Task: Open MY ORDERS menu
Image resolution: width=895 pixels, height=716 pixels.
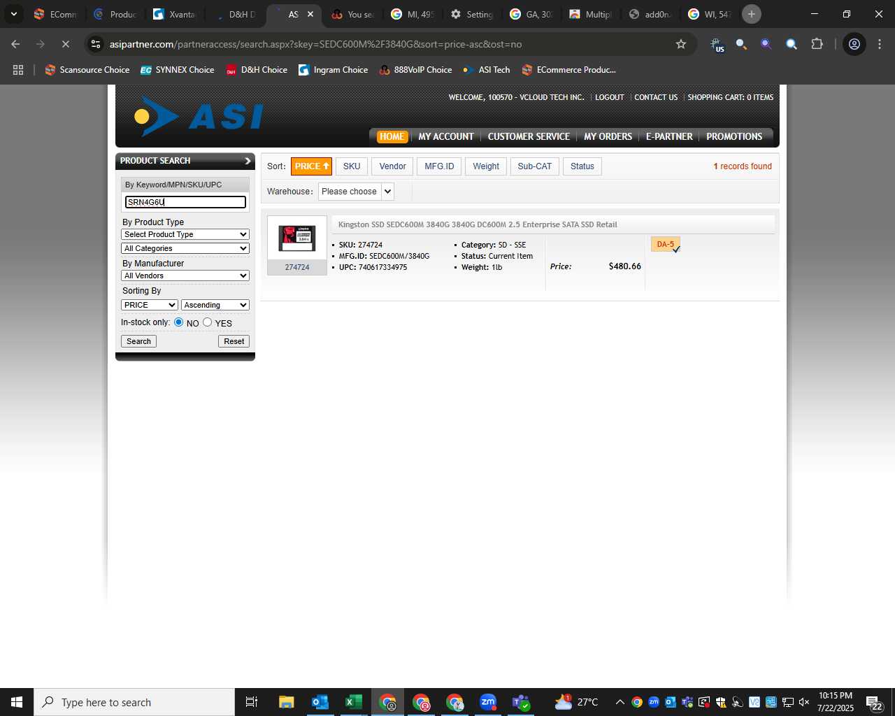Action: click(x=608, y=136)
